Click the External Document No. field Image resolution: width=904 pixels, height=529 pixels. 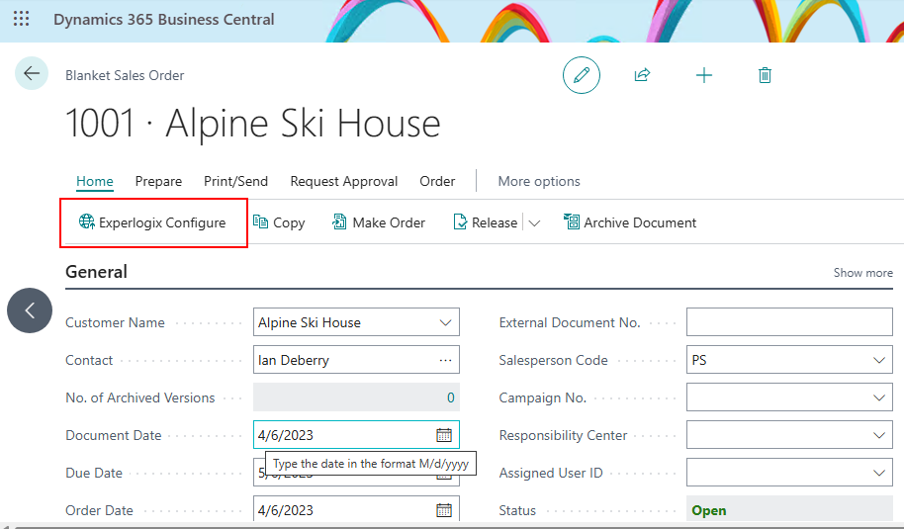point(789,321)
